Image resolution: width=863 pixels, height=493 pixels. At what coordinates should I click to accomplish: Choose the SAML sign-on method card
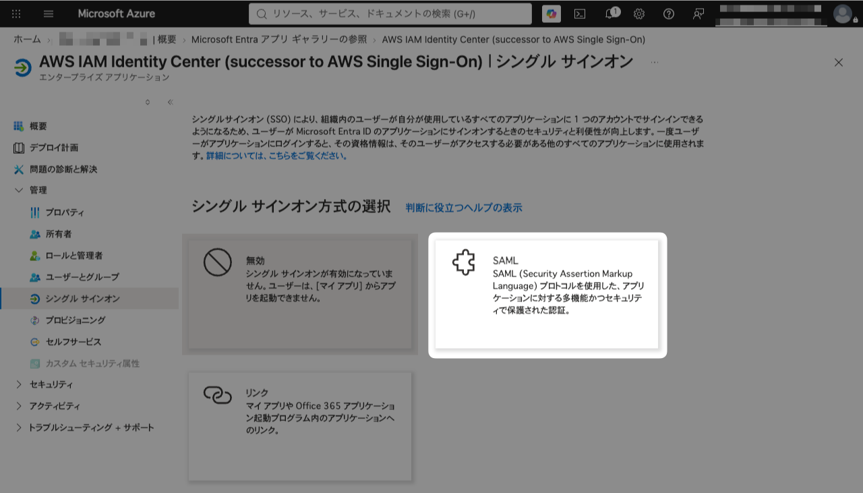tap(546, 295)
